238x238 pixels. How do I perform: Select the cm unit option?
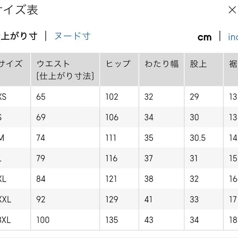pyautogui.click(x=205, y=37)
